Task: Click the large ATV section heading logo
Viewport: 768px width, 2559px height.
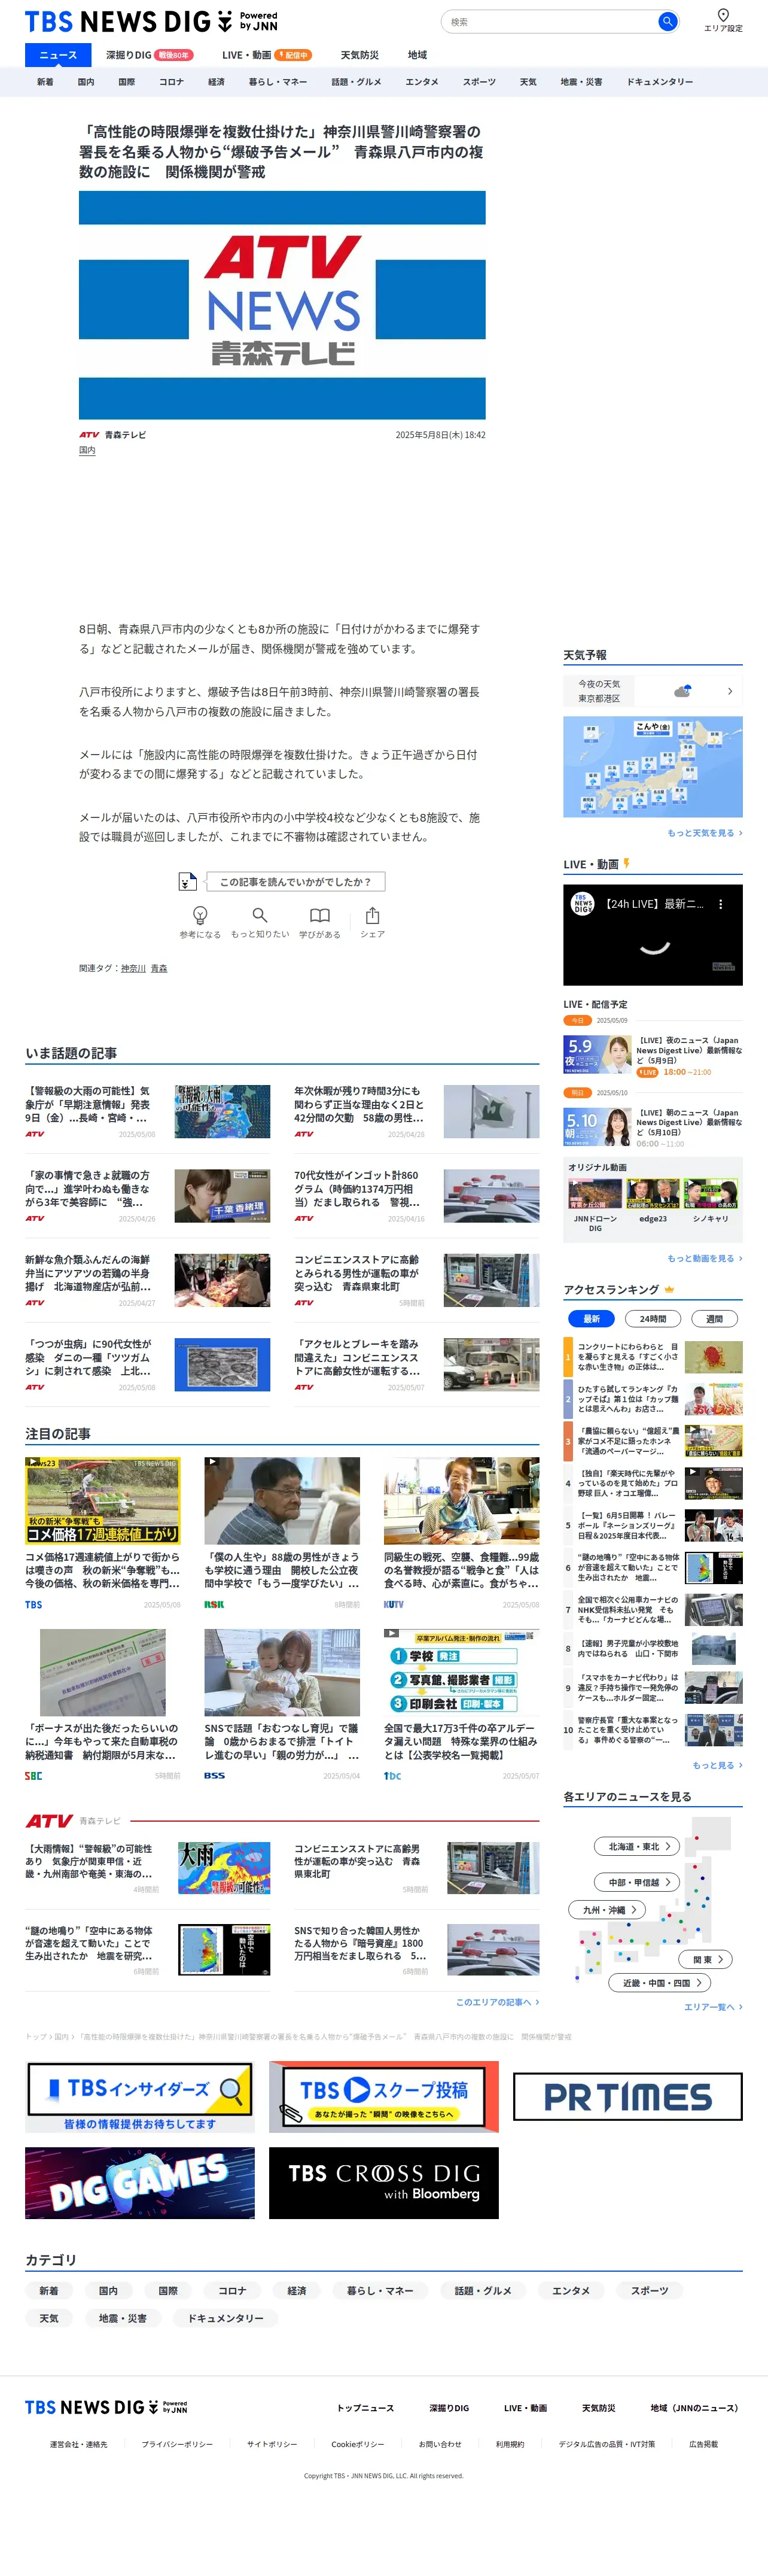Action: coord(50,1821)
